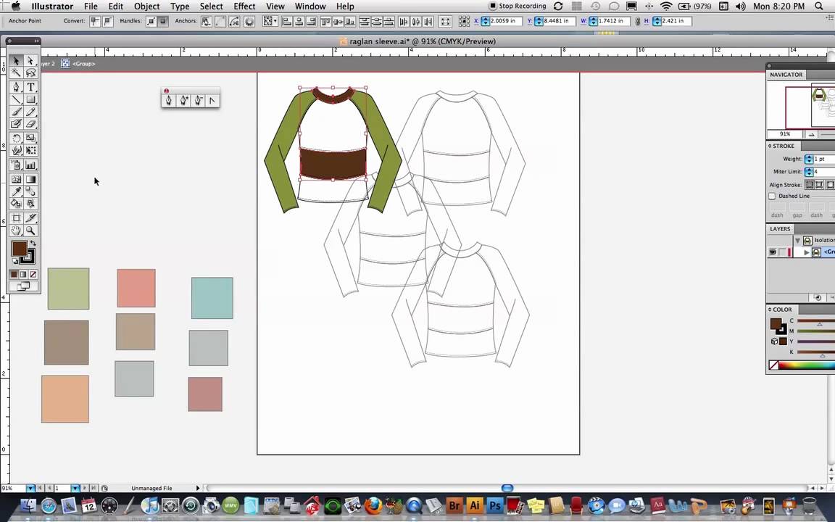
Task: Choose the Magic Wand tool
Action: coord(17,73)
